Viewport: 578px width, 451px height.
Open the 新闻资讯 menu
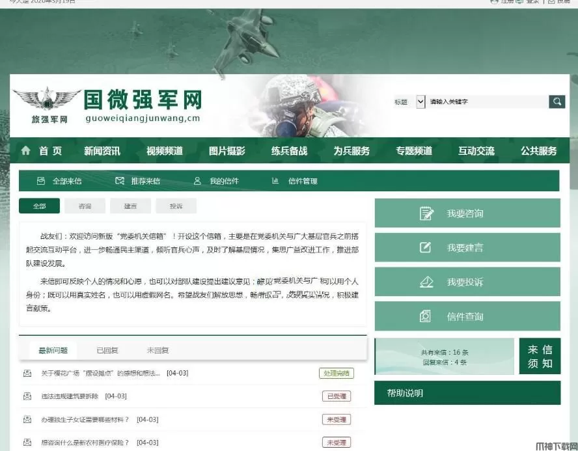102,151
